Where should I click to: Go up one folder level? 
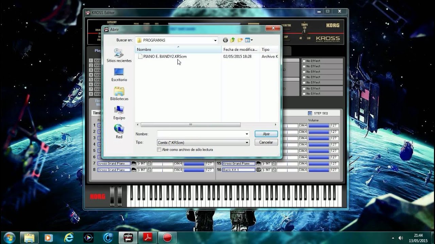[233, 40]
